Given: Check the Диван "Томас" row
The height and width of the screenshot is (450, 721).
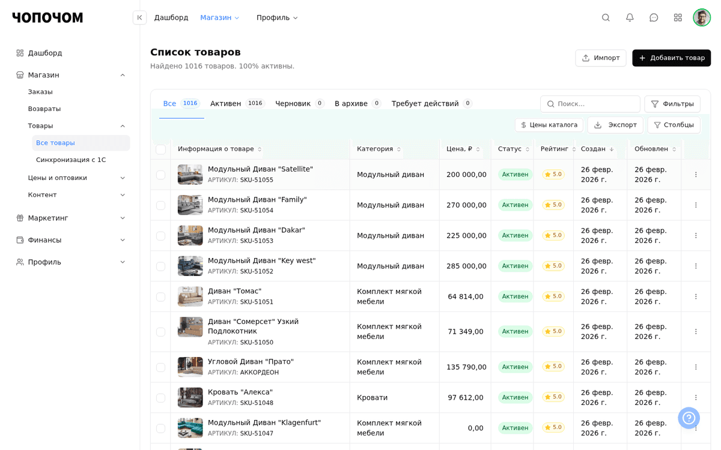Looking at the screenshot, I should click(x=160, y=297).
